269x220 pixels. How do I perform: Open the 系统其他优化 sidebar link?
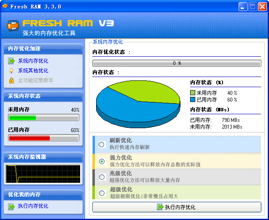(x=33, y=71)
